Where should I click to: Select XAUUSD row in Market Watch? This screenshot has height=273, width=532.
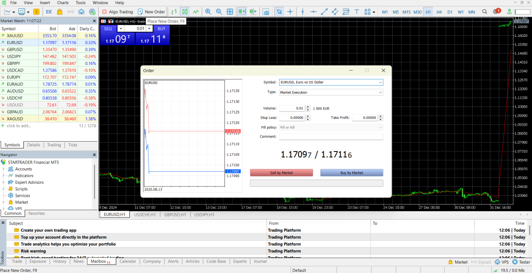click(48, 36)
